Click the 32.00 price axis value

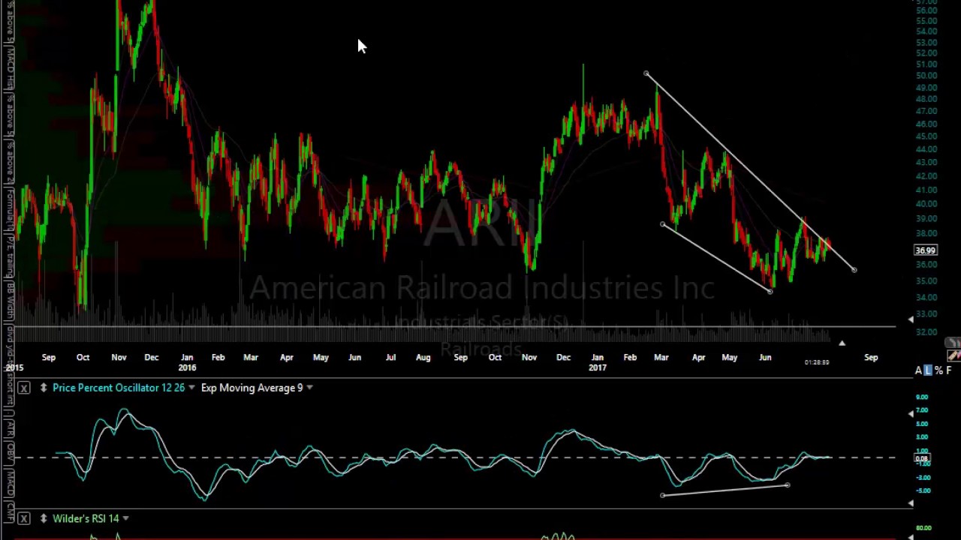click(926, 332)
